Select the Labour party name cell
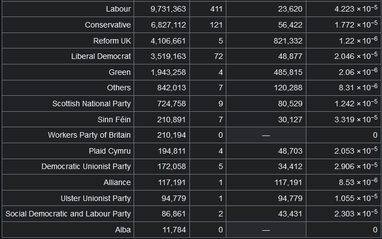The image size is (382, 239). pos(68,9)
